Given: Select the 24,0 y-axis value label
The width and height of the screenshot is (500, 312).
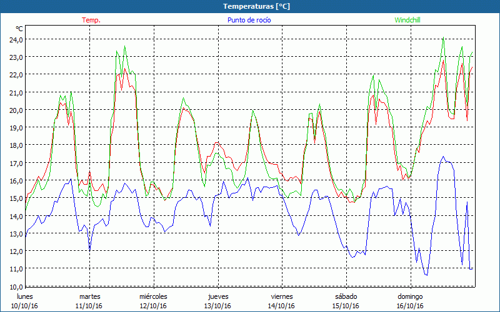Looking at the screenshot, I should [15, 39].
